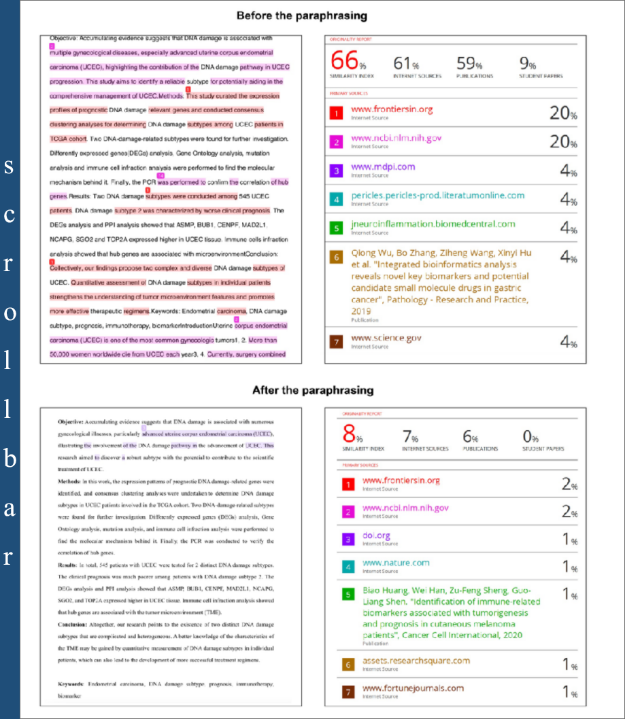Image resolution: width=625 pixels, height=719 pixels.
Task: Click red badge 1 beside frontiersin.org 20%
Action: [337, 113]
